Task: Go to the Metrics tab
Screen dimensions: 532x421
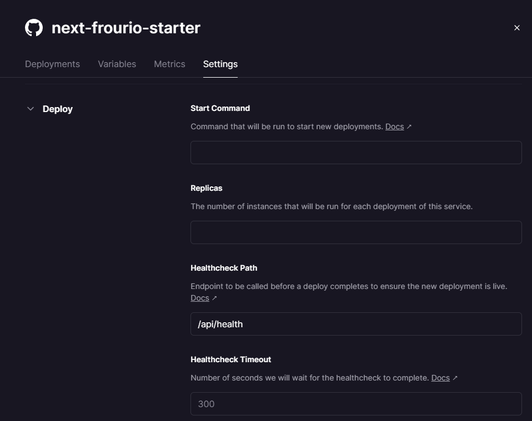Action: [169, 64]
